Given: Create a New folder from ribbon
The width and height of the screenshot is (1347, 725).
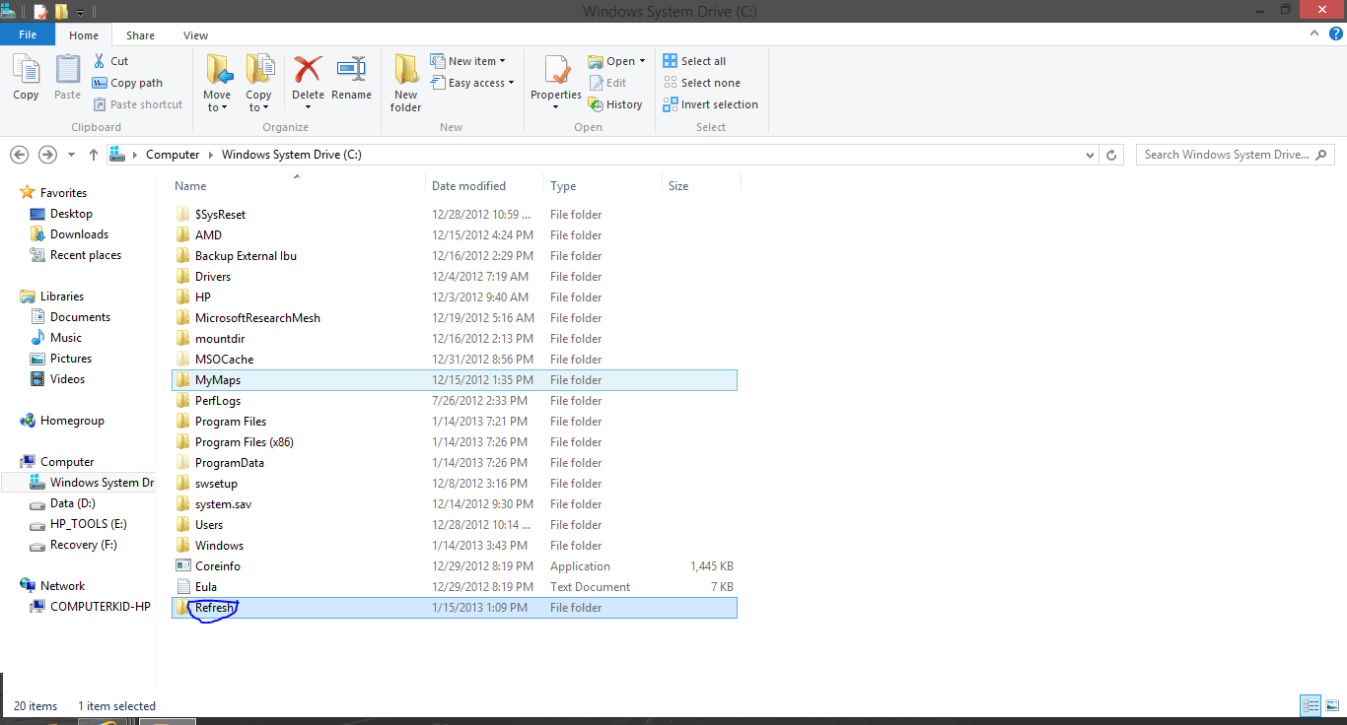Looking at the screenshot, I should 405,84.
